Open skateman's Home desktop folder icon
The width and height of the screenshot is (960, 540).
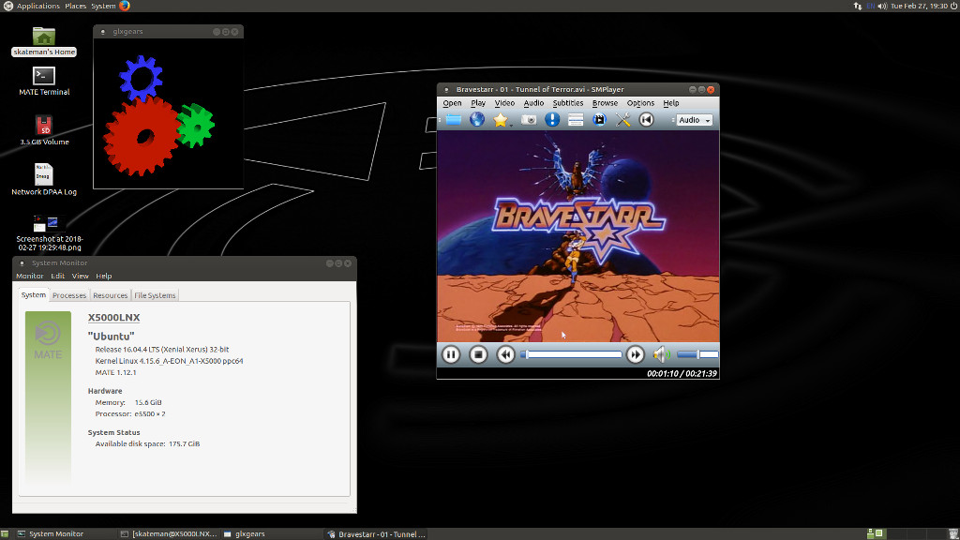pyautogui.click(x=44, y=41)
